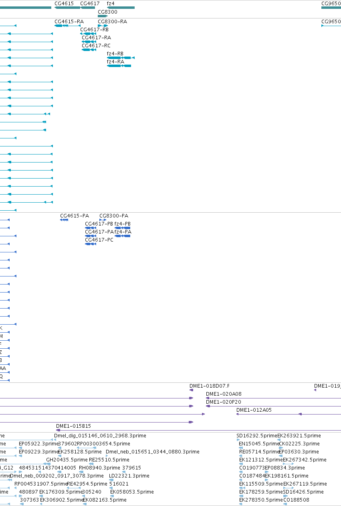Click the EK263921.5prime EST label

pos(299,436)
